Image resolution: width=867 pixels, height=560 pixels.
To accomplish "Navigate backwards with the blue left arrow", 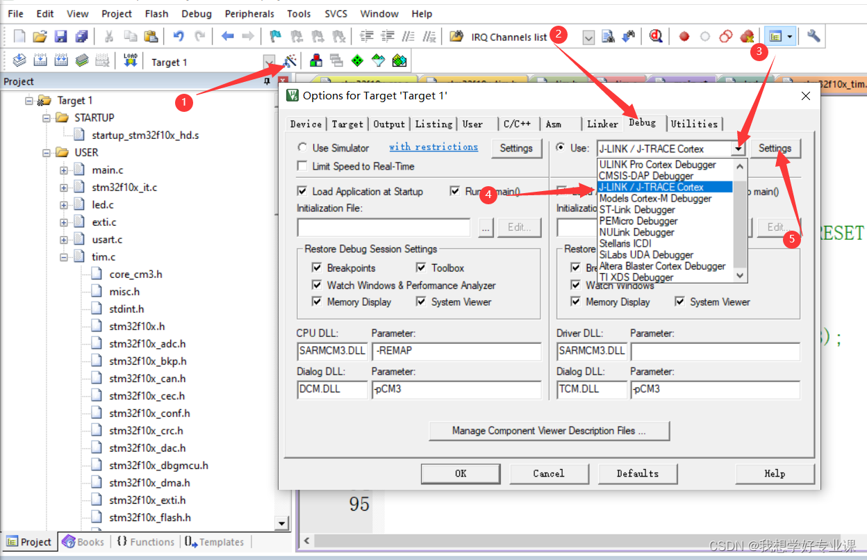I will tap(227, 37).
